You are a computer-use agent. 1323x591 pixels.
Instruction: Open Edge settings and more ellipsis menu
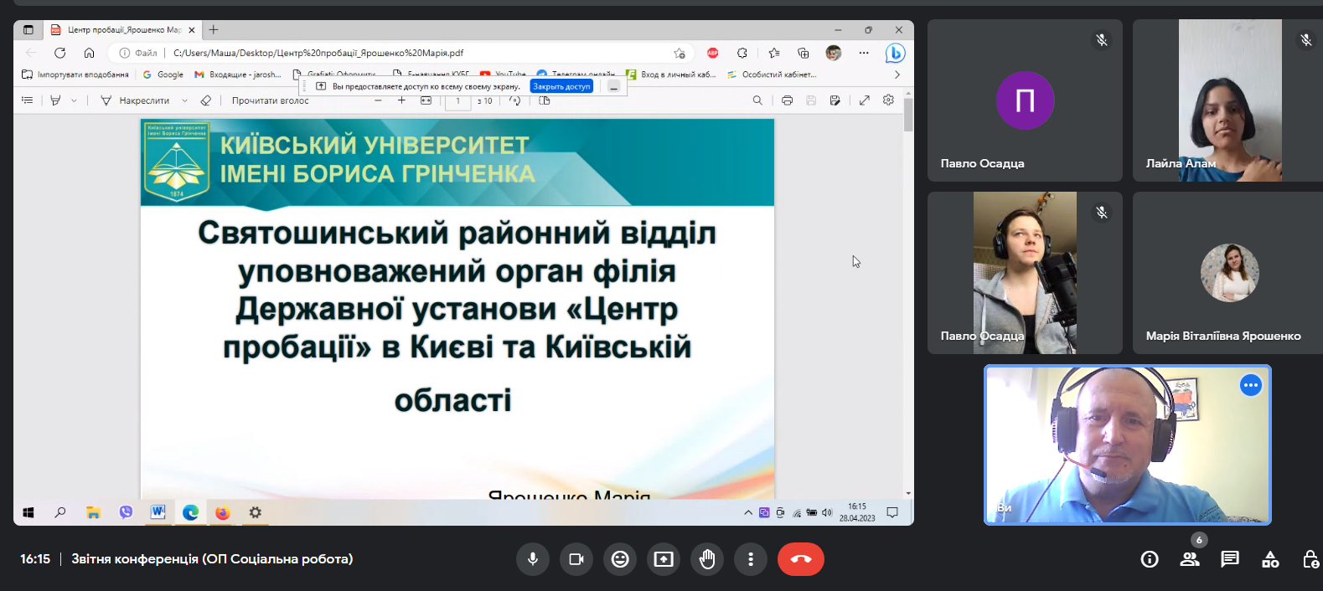pyautogui.click(x=864, y=53)
